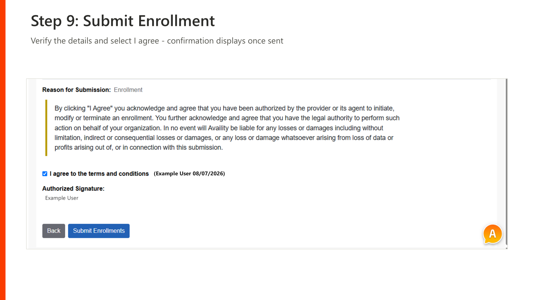Select the Authorized Signature field with Example User
The image size is (534, 300).
point(62,198)
